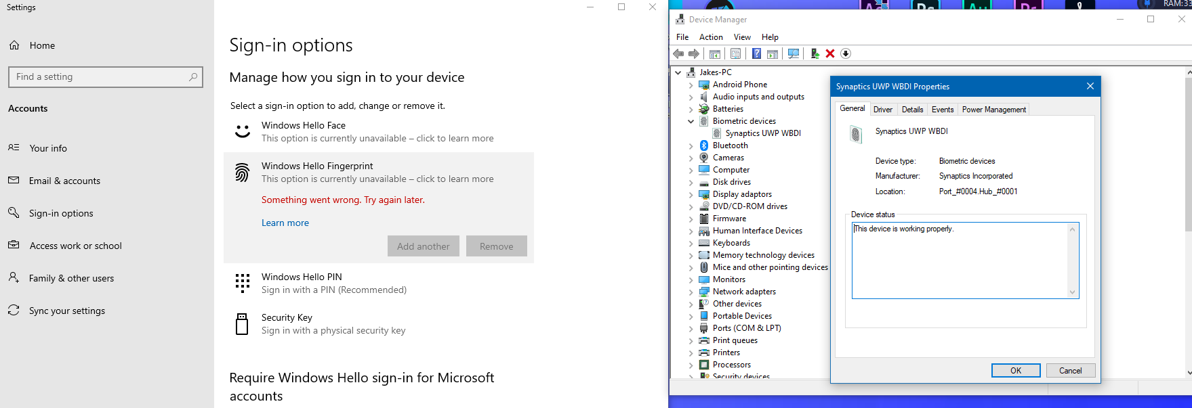Viewport: 1192px width, 408px height.
Task: Expand the Bluetooth category
Action: click(691, 146)
